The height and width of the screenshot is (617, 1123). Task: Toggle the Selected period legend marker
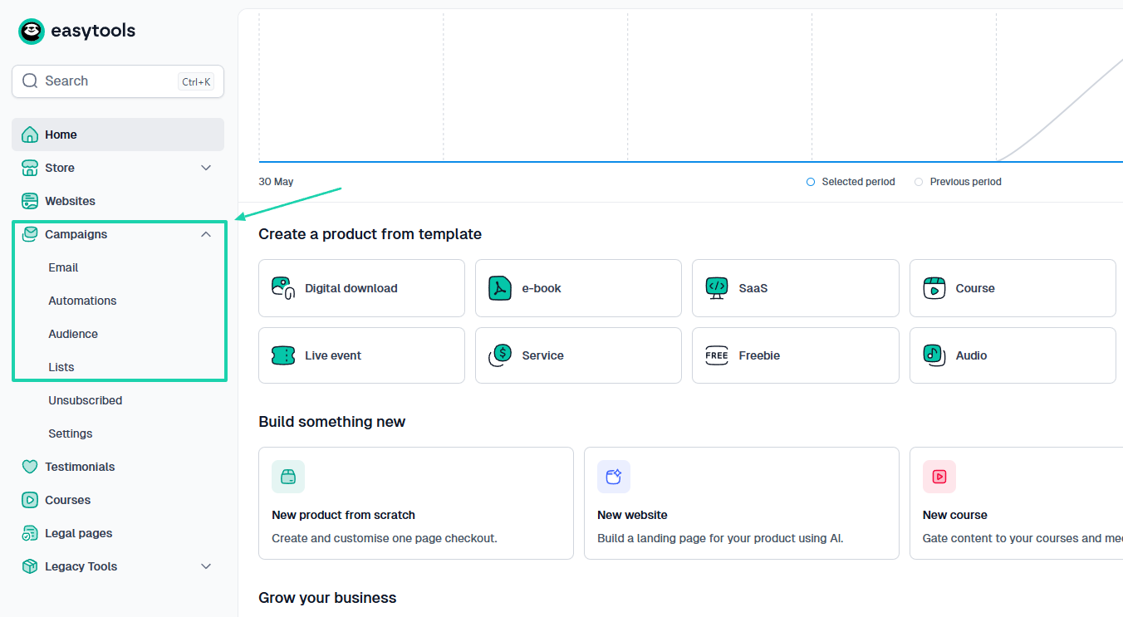(x=811, y=182)
